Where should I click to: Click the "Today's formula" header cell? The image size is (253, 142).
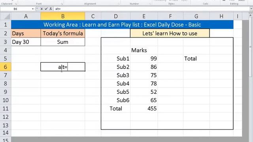63,33
